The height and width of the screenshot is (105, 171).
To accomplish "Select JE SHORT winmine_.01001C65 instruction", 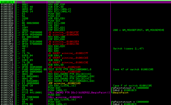I will pos(68,58).
